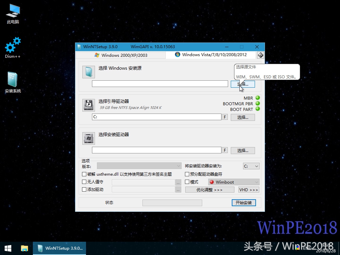Screen dimensions: 340x255
Task: Click the F button beside installation drive field
Action: (225, 150)
